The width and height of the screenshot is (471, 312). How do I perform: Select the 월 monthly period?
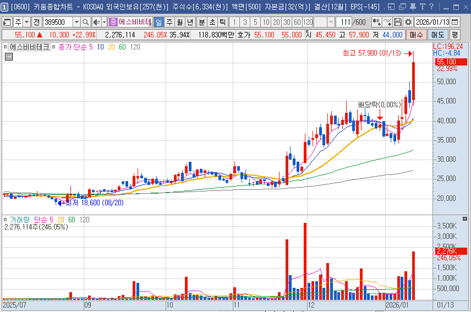coord(179,22)
